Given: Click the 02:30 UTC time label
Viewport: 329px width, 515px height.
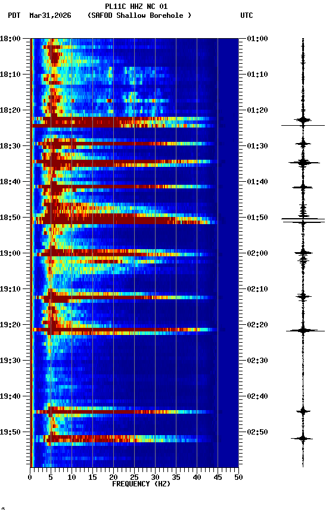Looking at the screenshot, I should (x=257, y=361).
